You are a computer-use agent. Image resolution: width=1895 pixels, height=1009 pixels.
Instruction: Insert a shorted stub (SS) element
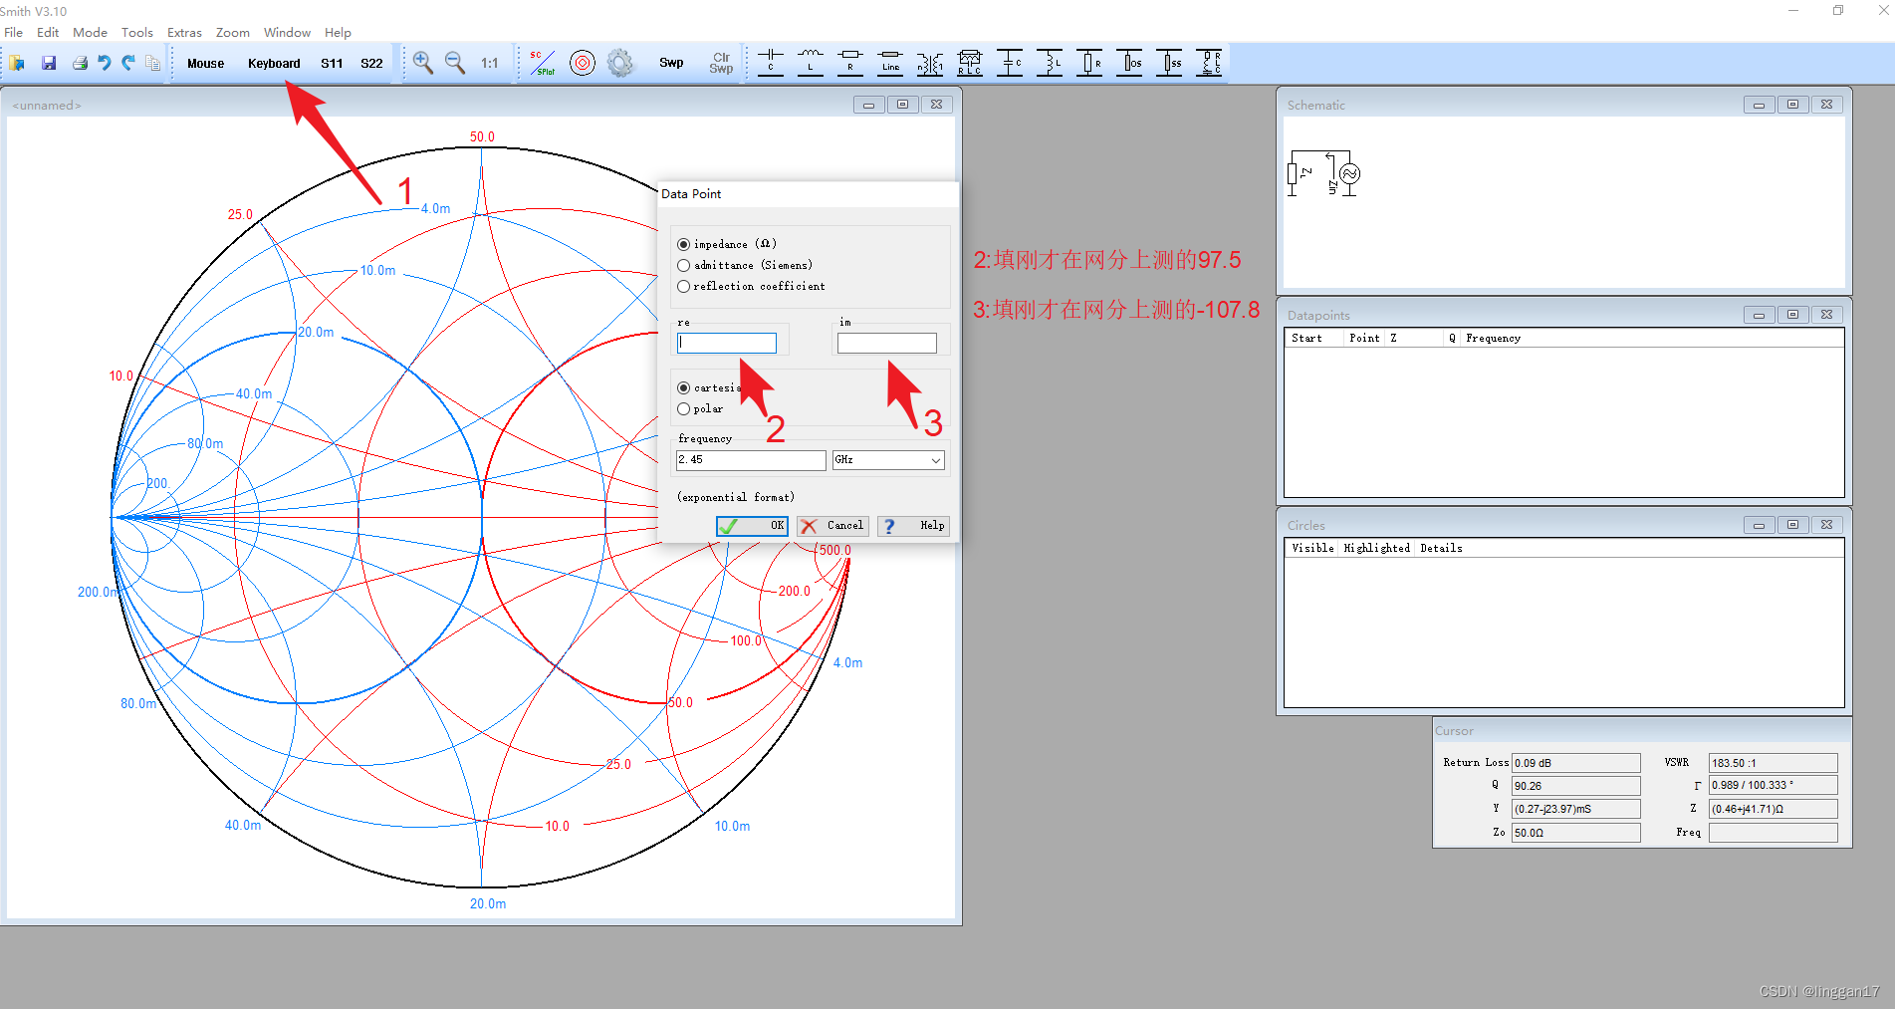point(1169,63)
